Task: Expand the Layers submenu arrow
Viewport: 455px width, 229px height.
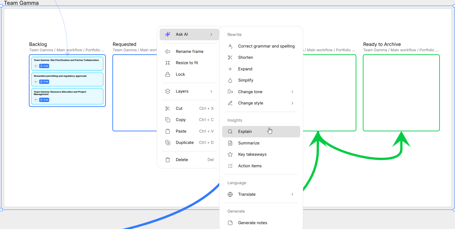Action: click(x=211, y=91)
